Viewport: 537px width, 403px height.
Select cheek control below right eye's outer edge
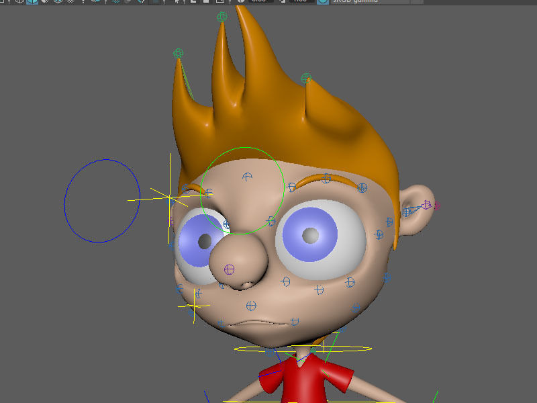(350, 282)
